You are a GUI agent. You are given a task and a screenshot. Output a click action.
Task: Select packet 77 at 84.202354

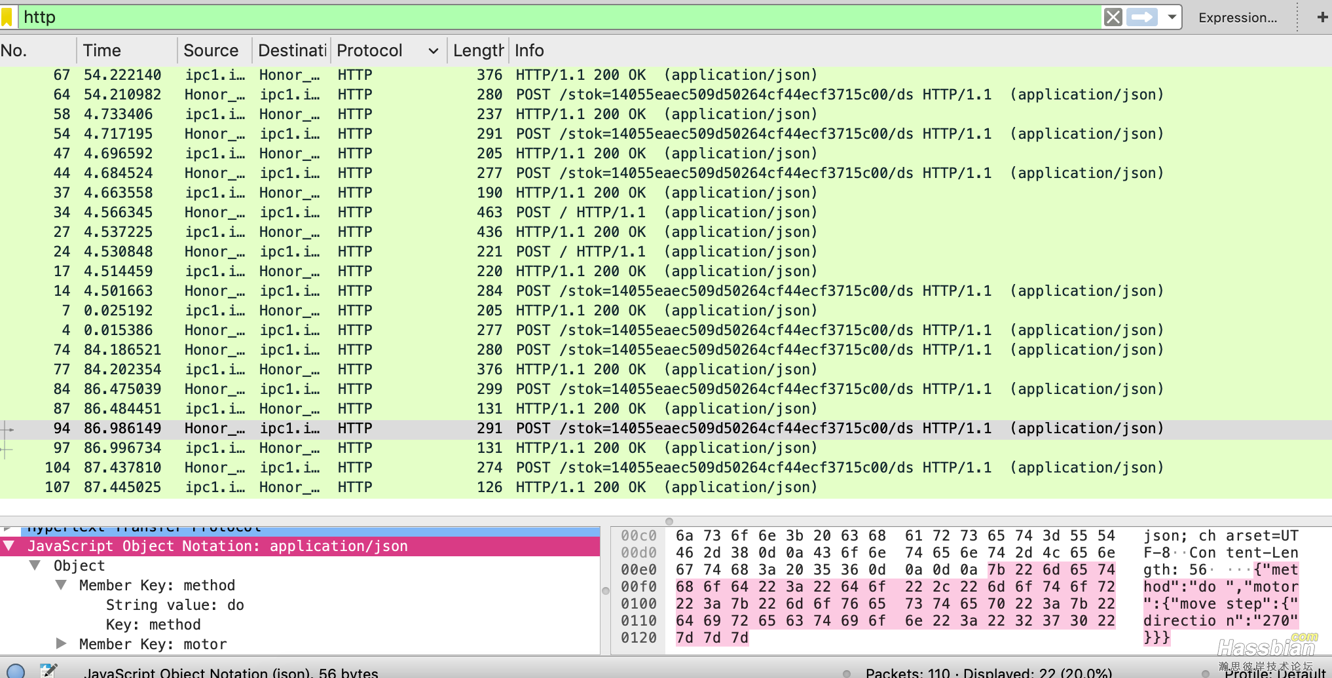point(666,370)
